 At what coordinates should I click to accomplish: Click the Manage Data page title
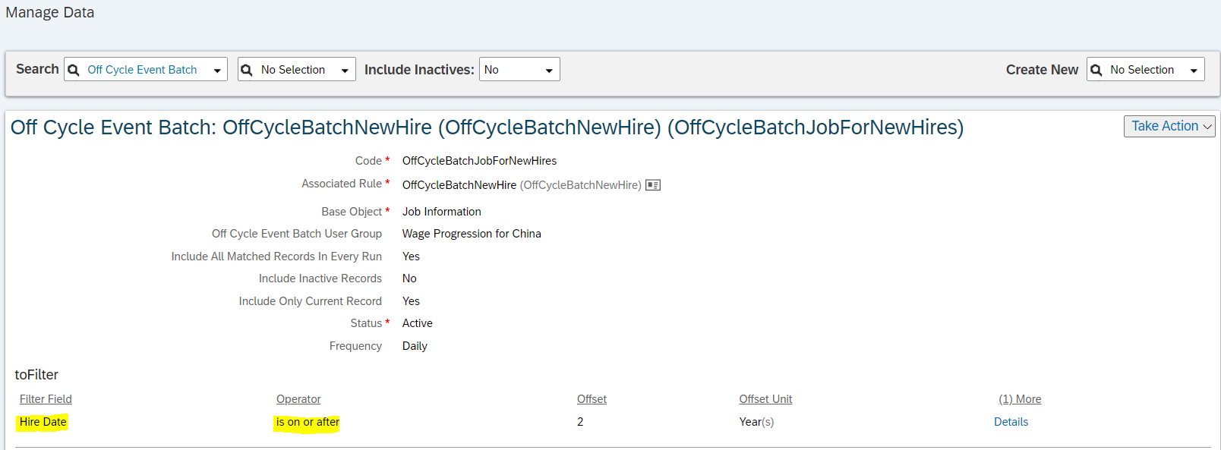50,13
